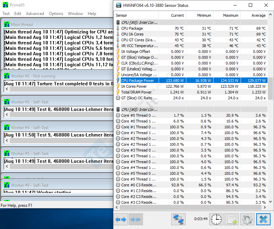Click the Worker #5 - Self-Test title bar
This screenshot has width=274, height=229.
pyautogui.click(x=58, y=153)
